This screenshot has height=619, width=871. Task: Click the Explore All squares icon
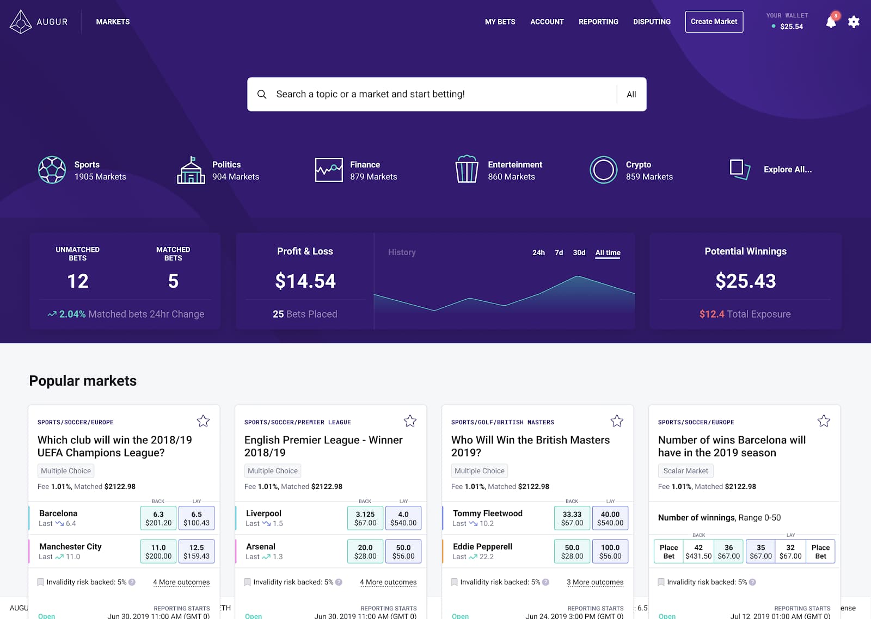tap(740, 169)
